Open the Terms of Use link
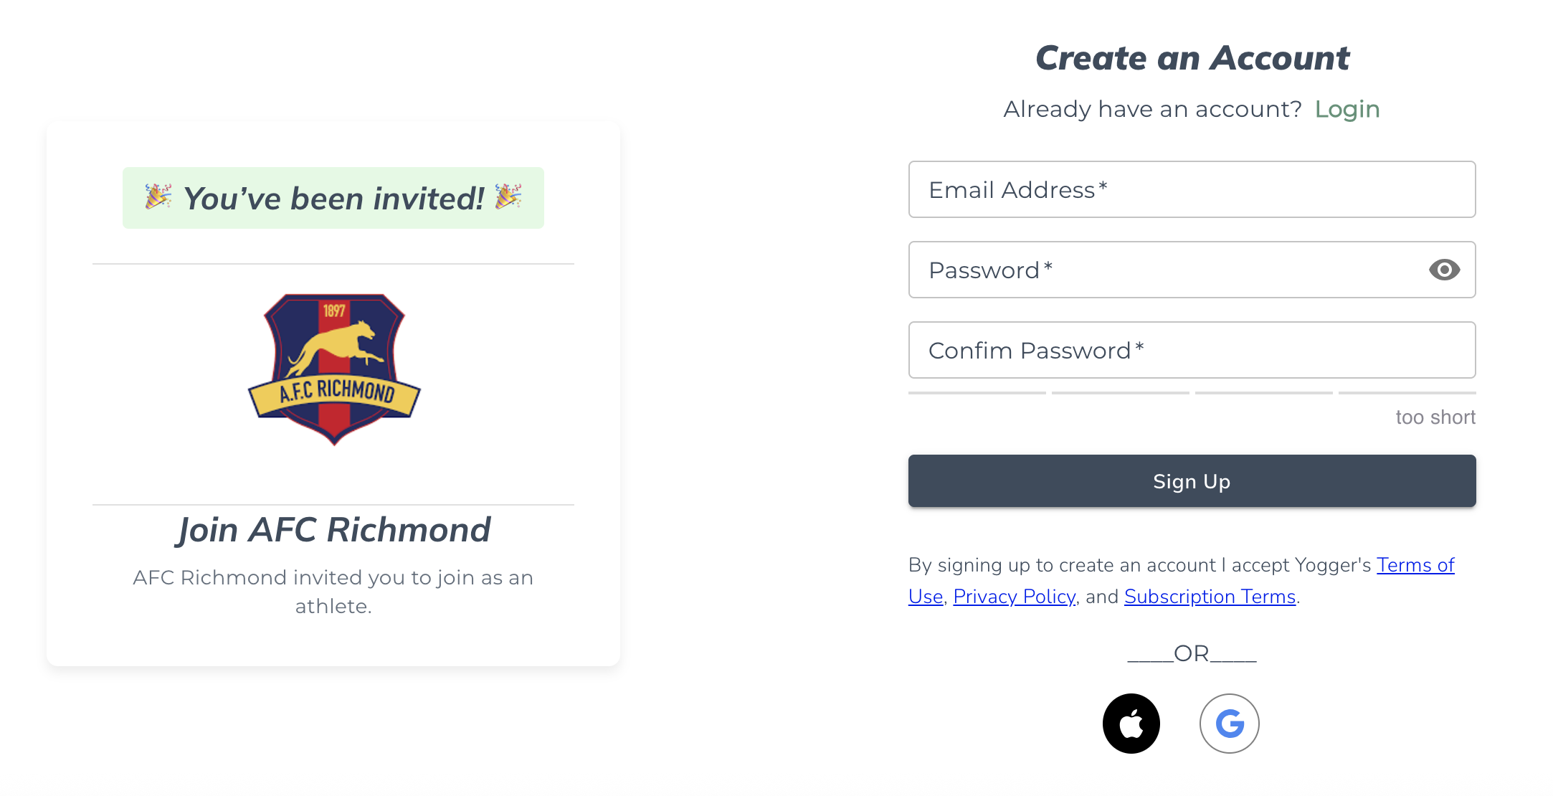The image size is (1553, 796). click(1415, 565)
